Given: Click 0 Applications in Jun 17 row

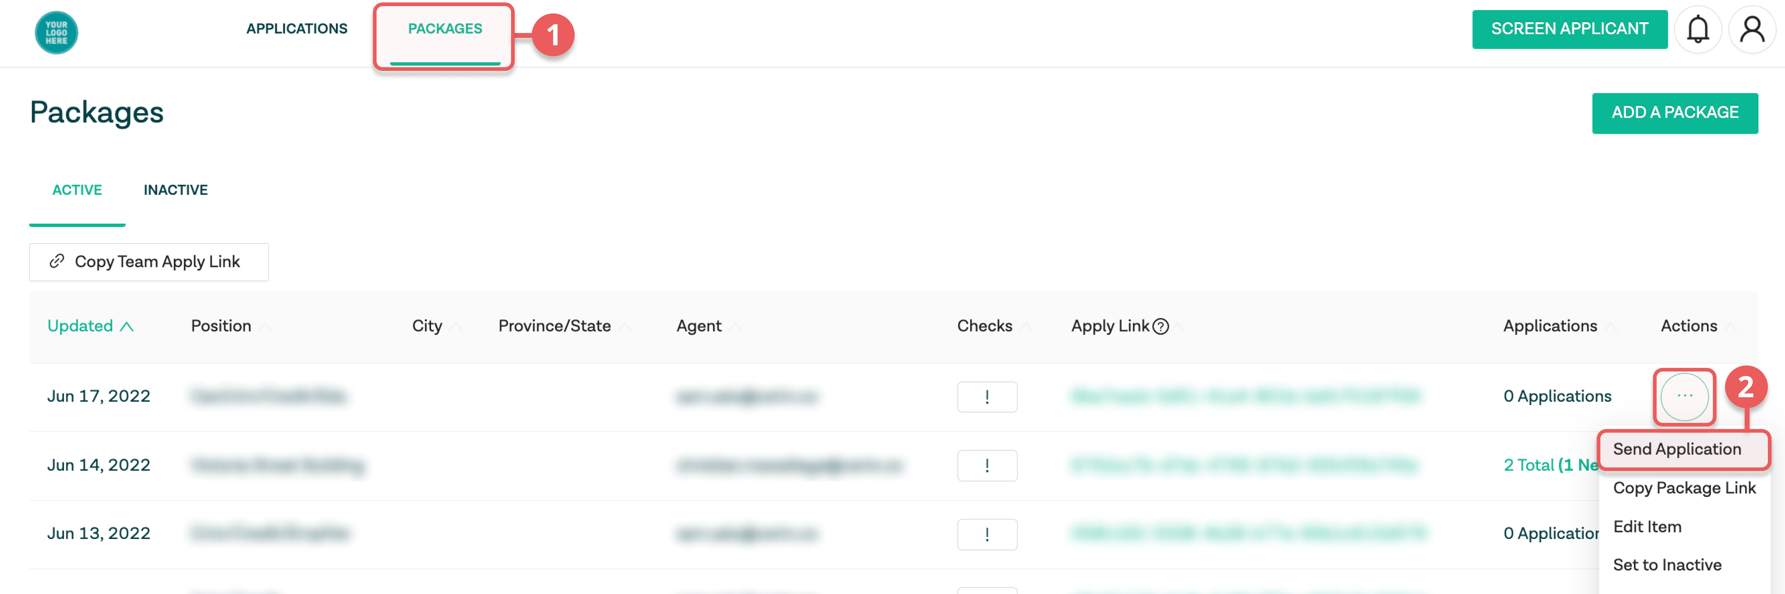Looking at the screenshot, I should point(1557,397).
